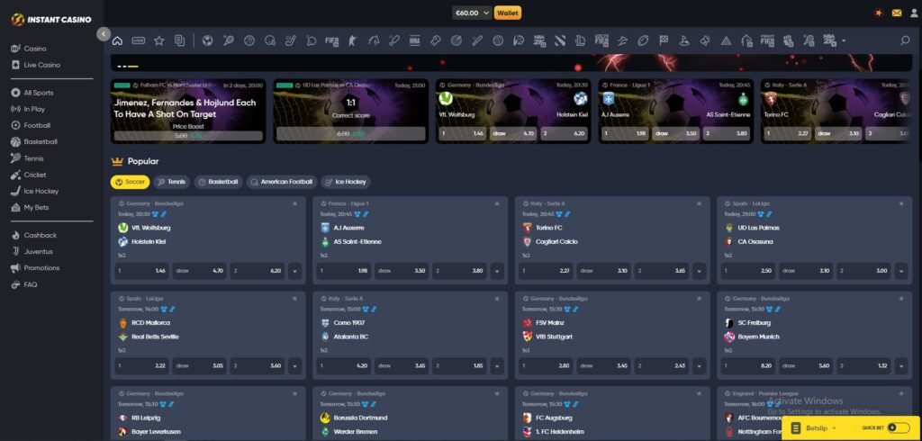Favorite the Torino FC match card star
Image resolution: width=922 pixels, height=441 pixels.
coord(699,203)
